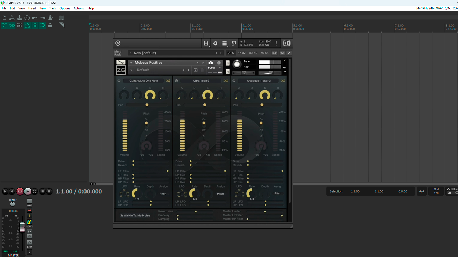The image size is (458, 257).
Task: Open the File menu
Action: coord(4,8)
